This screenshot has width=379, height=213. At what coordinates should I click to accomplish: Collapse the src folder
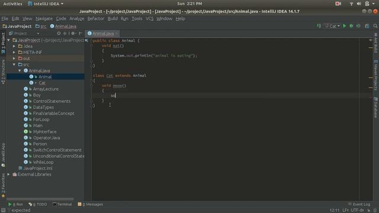(x=14, y=64)
